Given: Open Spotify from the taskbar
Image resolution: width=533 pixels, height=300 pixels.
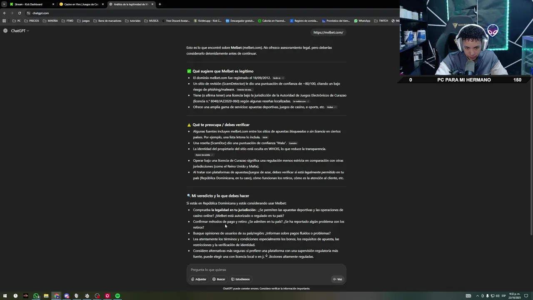Looking at the screenshot, I should [117, 296].
